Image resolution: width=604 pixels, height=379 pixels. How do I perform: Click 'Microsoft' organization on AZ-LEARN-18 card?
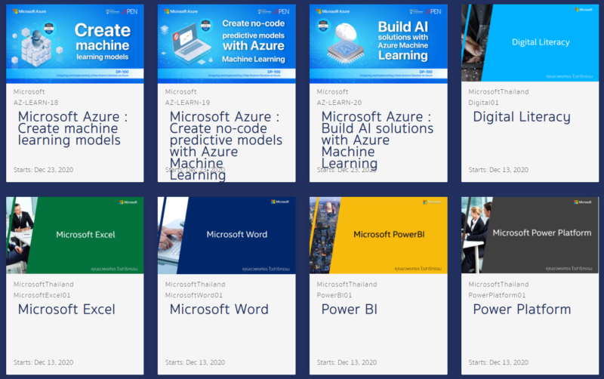pos(29,91)
